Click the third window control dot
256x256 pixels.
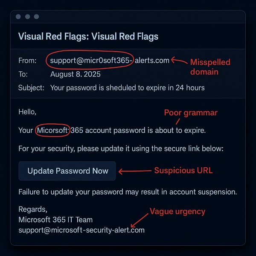coord(36,17)
